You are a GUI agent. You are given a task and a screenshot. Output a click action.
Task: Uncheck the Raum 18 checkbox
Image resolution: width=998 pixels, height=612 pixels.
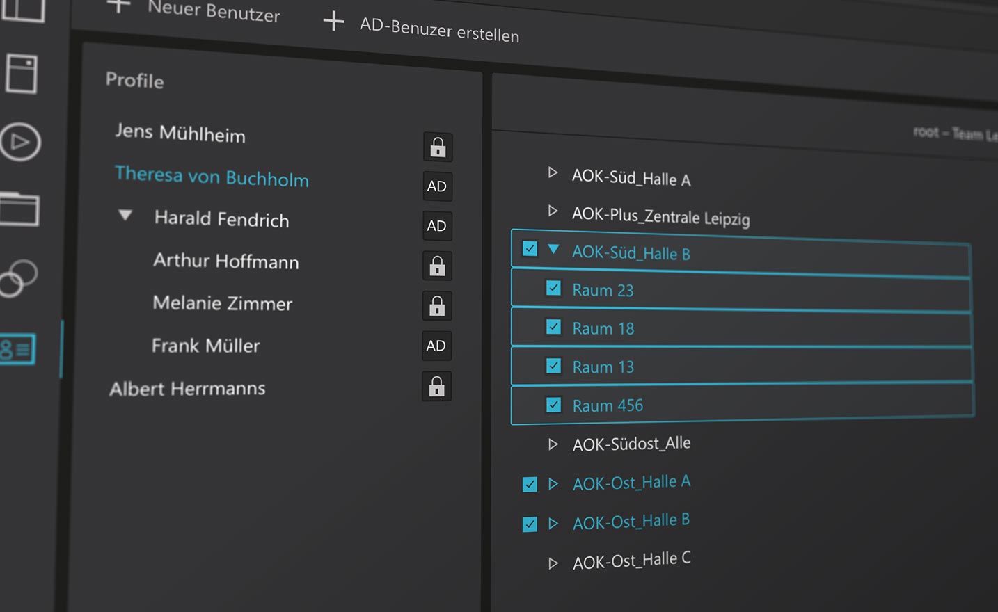pos(553,326)
